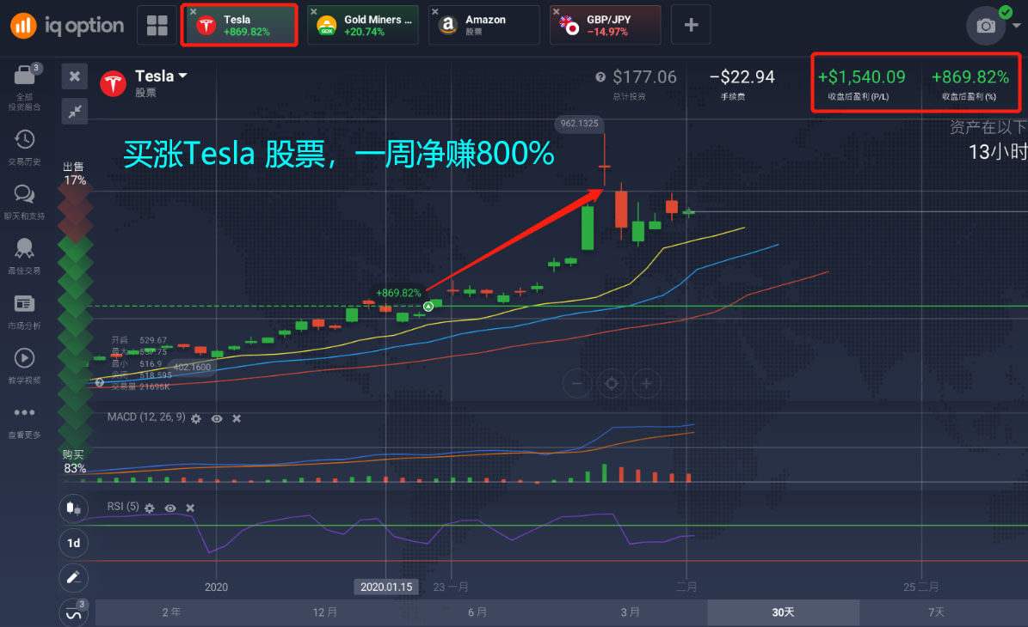Select the drawing pencil tool
Viewport: 1028px width, 627px height.
(x=73, y=578)
